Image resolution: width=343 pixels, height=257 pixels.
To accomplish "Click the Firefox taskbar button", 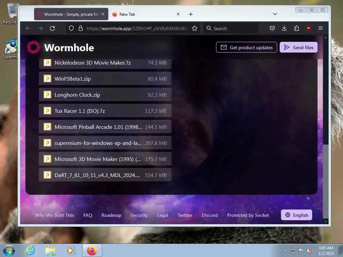I will click(92, 250).
